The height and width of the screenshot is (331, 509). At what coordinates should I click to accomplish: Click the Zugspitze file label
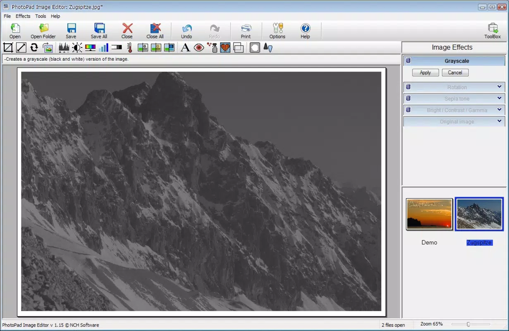pyautogui.click(x=479, y=242)
